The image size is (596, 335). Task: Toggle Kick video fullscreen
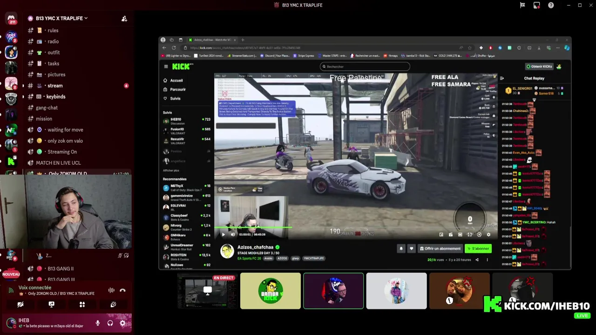[x=469, y=234]
